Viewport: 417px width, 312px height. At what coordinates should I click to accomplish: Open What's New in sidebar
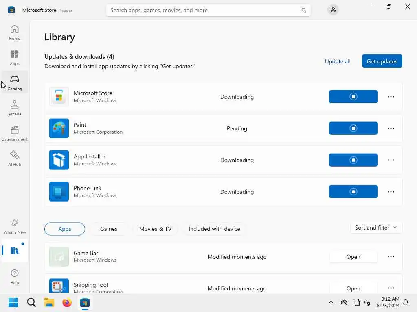(x=15, y=226)
